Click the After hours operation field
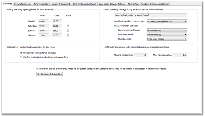 tap(180, 55)
